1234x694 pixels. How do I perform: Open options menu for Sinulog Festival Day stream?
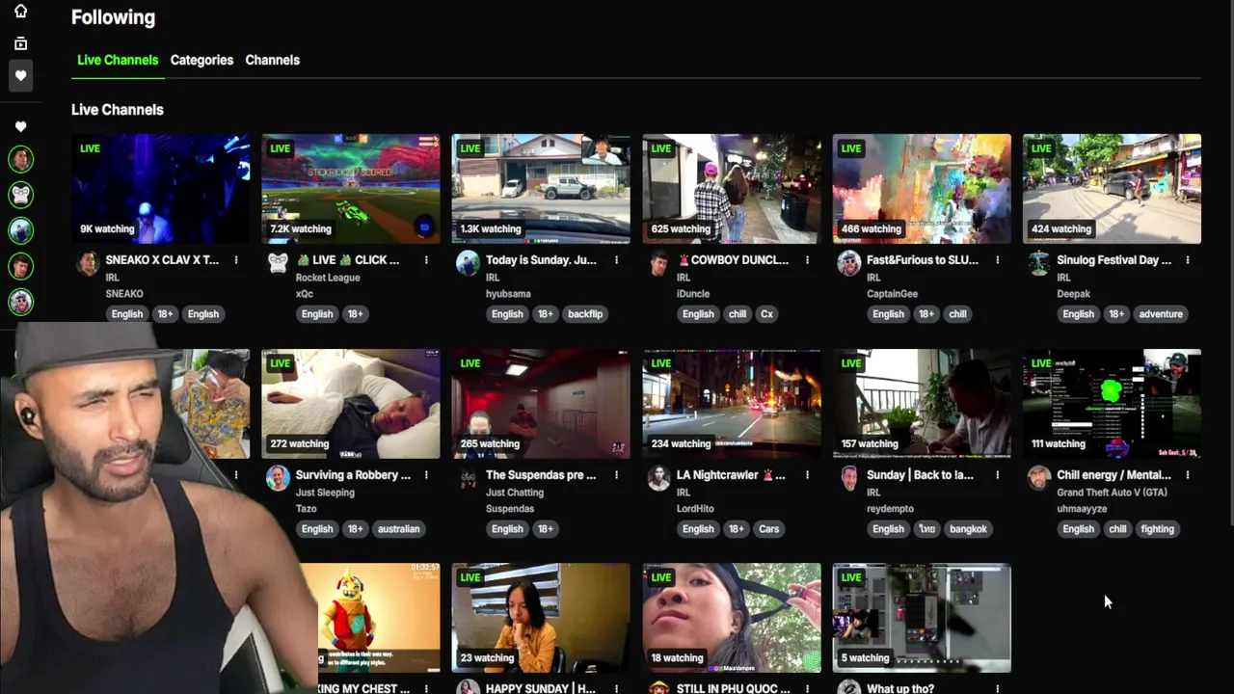pos(1188,260)
